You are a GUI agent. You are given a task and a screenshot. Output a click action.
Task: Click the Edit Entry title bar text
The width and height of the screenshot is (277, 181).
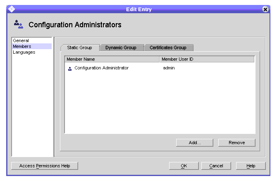click(x=139, y=10)
